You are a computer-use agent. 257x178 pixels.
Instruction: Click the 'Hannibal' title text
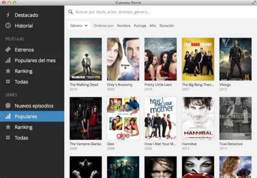coord(189,144)
